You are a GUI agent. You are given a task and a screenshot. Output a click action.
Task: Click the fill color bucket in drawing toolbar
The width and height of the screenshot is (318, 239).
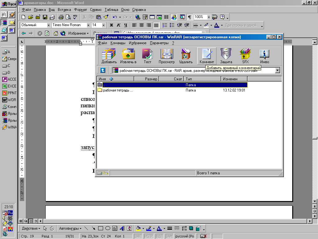click(138, 228)
